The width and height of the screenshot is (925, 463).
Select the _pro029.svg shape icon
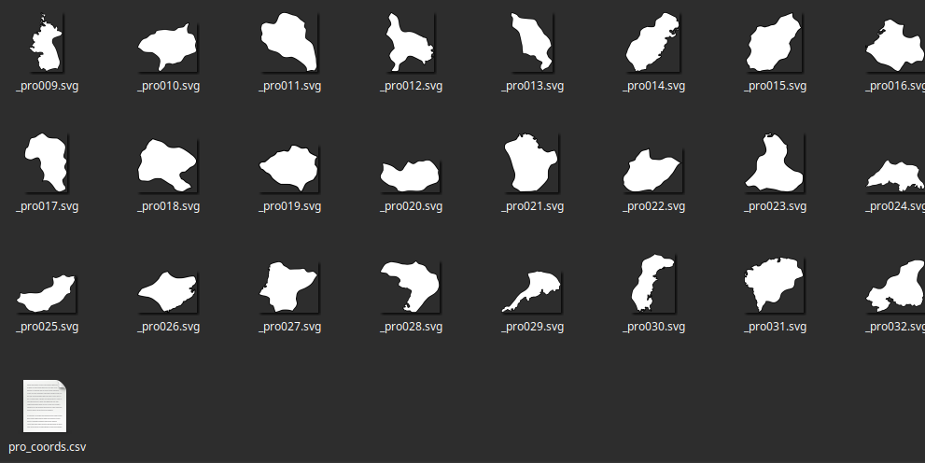tap(532, 291)
